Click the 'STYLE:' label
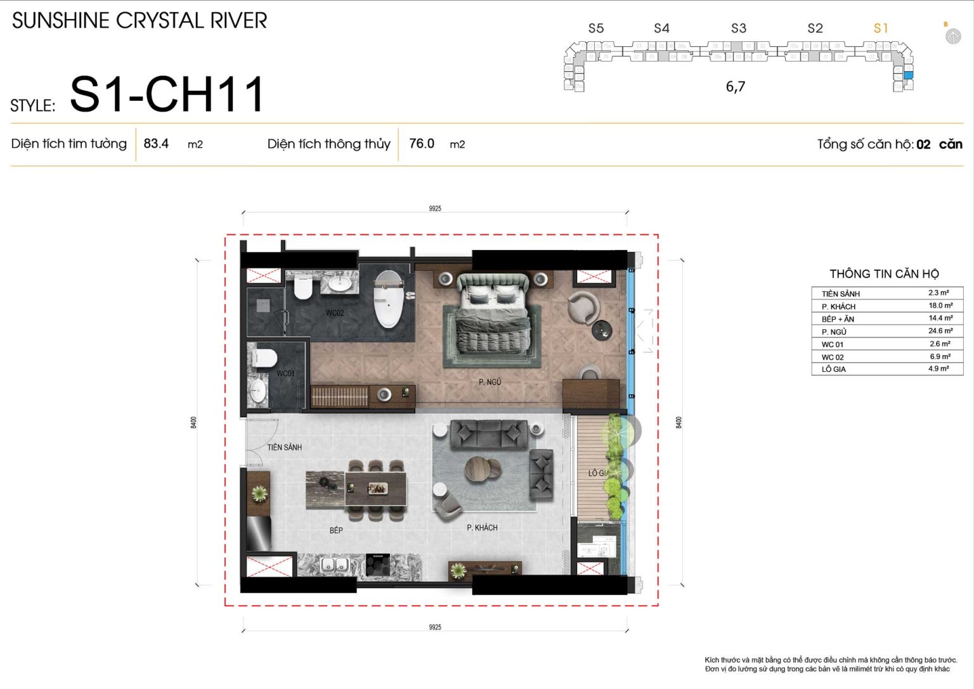The height and width of the screenshot is (689, 974). pos(33,105)
